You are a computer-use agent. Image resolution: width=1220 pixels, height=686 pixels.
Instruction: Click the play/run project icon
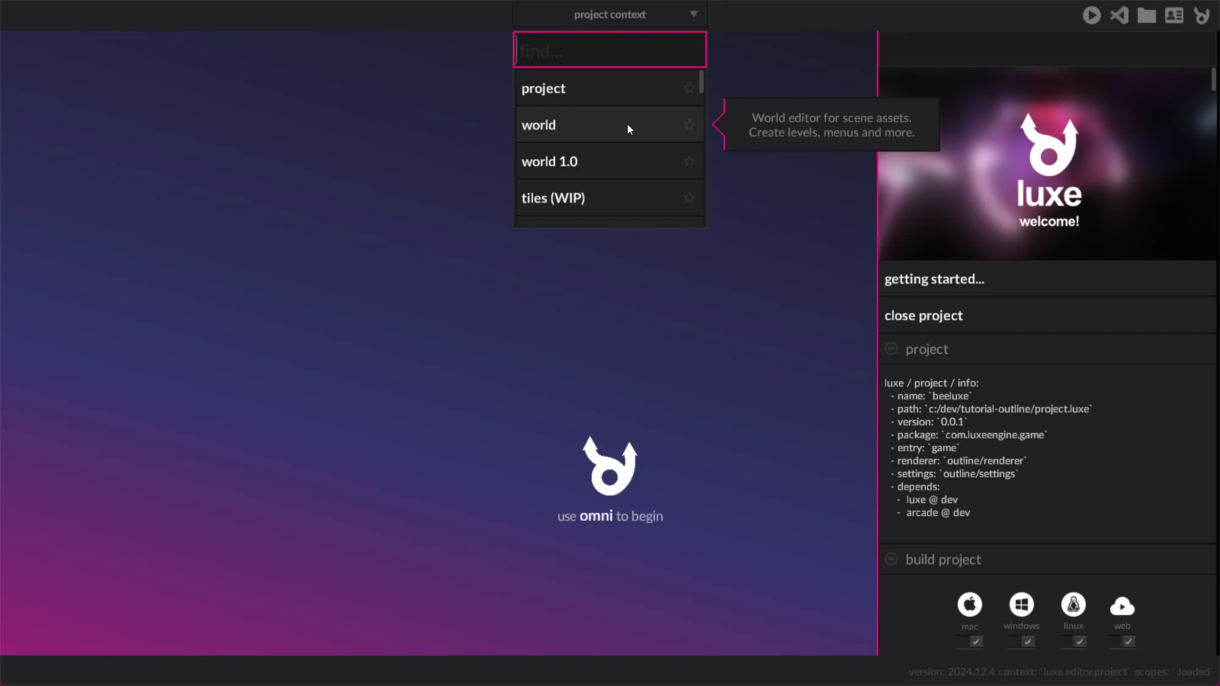(x=1091, y=15)
